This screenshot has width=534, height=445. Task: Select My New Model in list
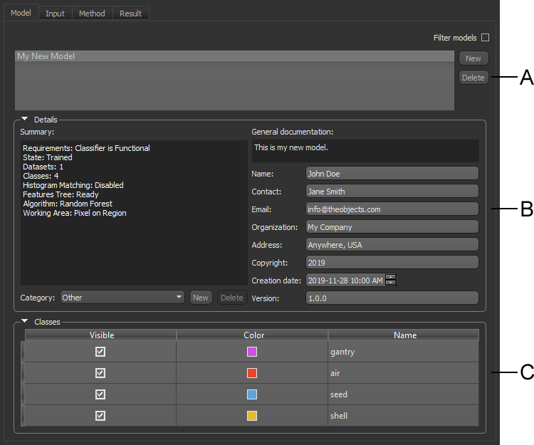click(x=234, y=56)
